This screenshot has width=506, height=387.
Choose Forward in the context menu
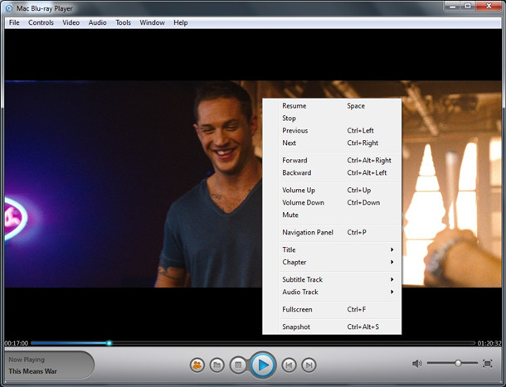tap(332, 160)
